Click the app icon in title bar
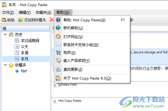The width and height of the screenshot is (168, 111). pyautogui.click(x=5, y=5)
